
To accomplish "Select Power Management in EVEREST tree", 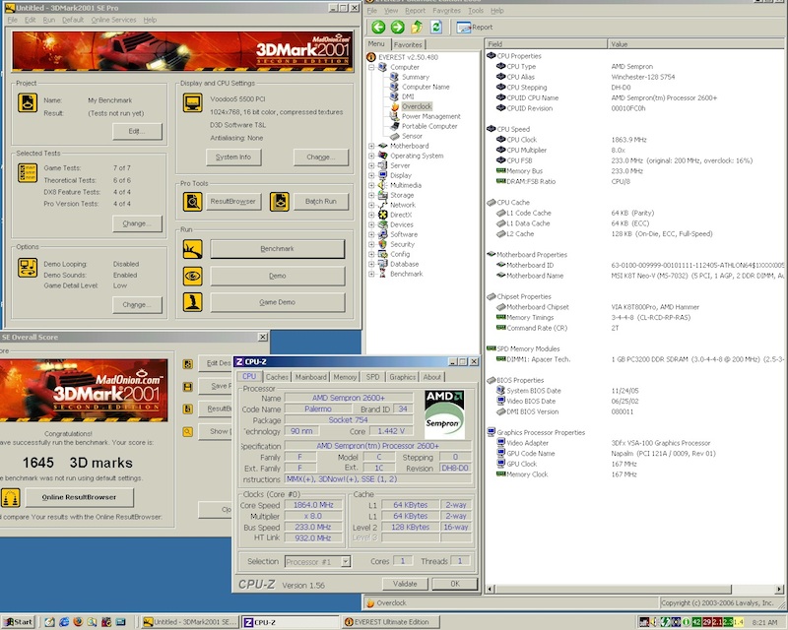I will 431,116.
